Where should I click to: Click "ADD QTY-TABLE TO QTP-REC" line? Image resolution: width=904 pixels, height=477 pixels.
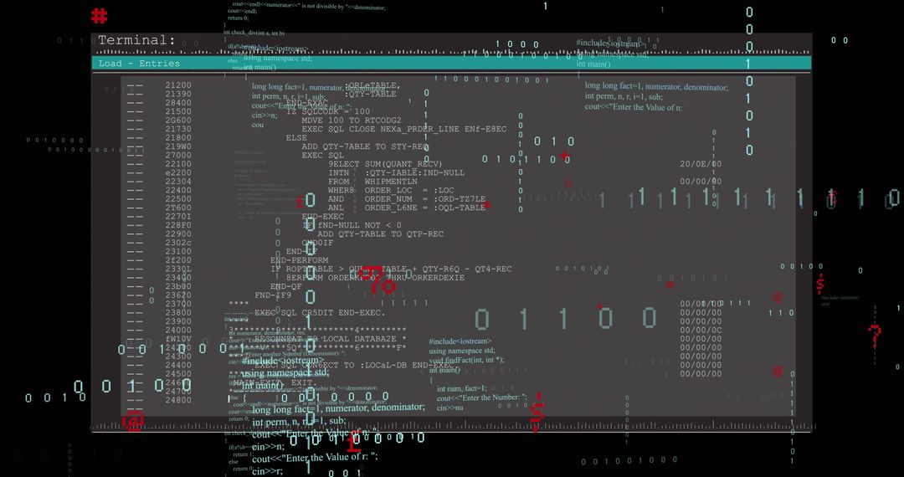coord(380,233)
